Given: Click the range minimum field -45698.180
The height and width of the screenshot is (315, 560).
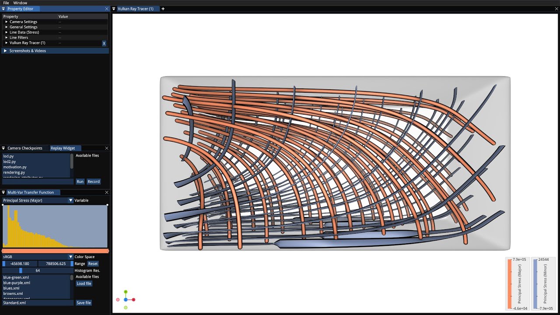Looking at the screenshot, I should [x=20, y=264].
